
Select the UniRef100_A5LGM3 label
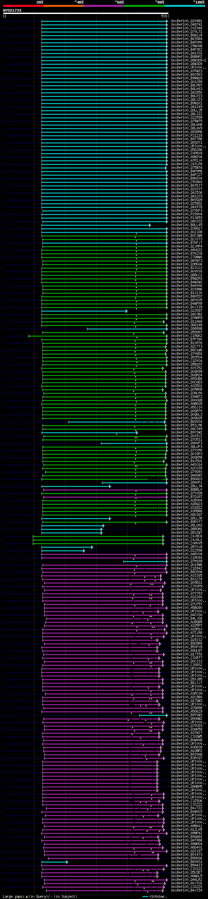coord(186,525)
